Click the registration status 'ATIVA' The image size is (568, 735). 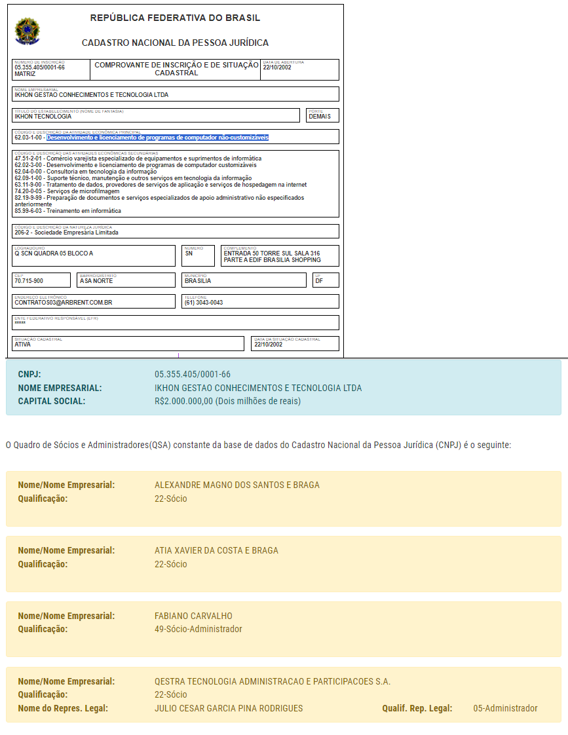click(x=22, y=345)
